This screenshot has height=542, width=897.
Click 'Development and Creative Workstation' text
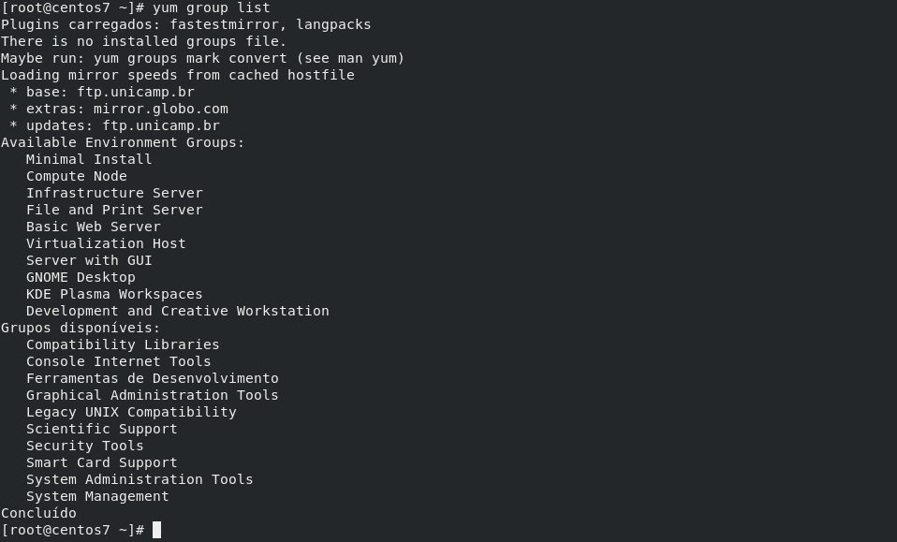(x=178, y=311)
